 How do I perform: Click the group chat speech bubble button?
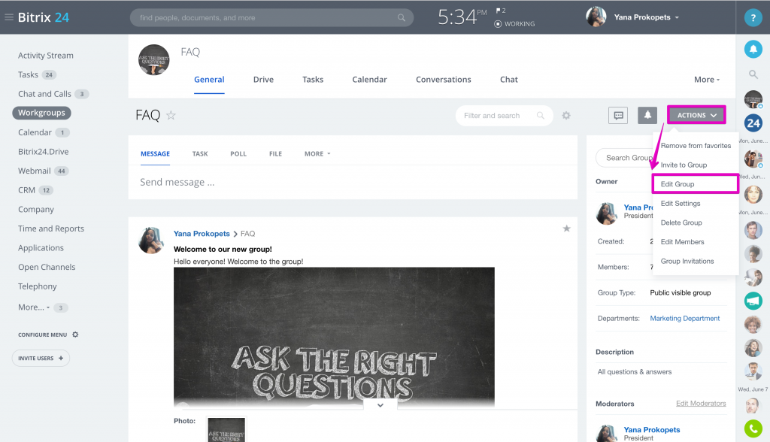pyautogui.click(x=618, y=116)
